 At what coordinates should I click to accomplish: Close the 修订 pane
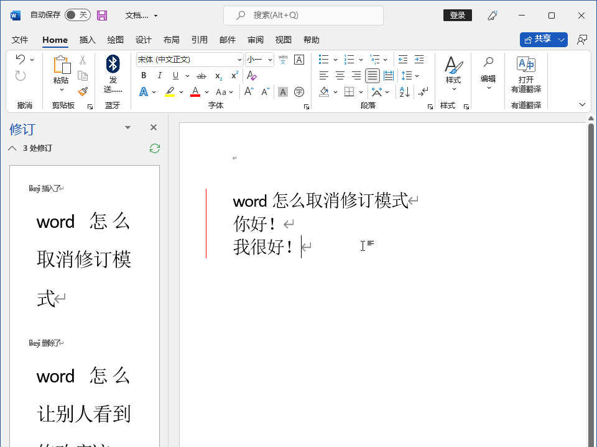pyautogui.click(x=154, y=127)
